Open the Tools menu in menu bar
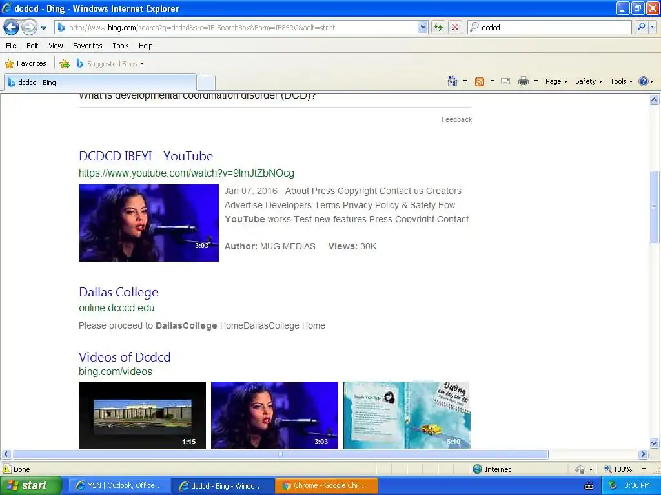Viewport: 661px width, 495px height. [121, 46]
